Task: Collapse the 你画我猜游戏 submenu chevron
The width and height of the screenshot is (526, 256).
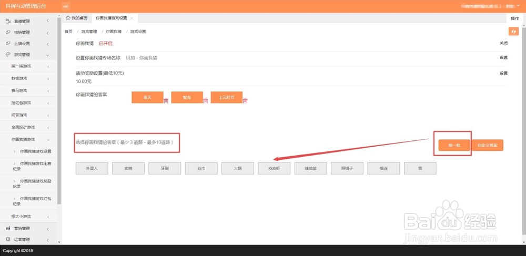Action: tap(48, 139)
